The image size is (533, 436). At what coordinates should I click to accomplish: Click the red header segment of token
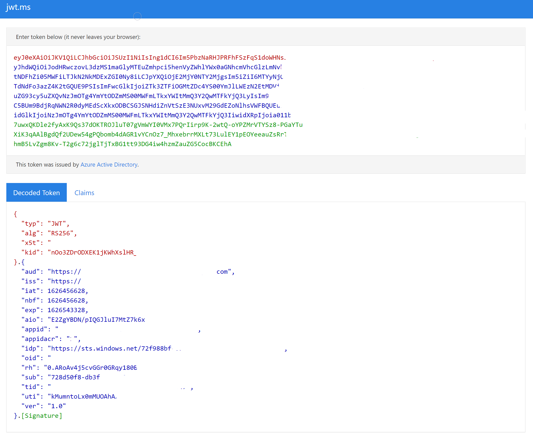tap(149, 58)
